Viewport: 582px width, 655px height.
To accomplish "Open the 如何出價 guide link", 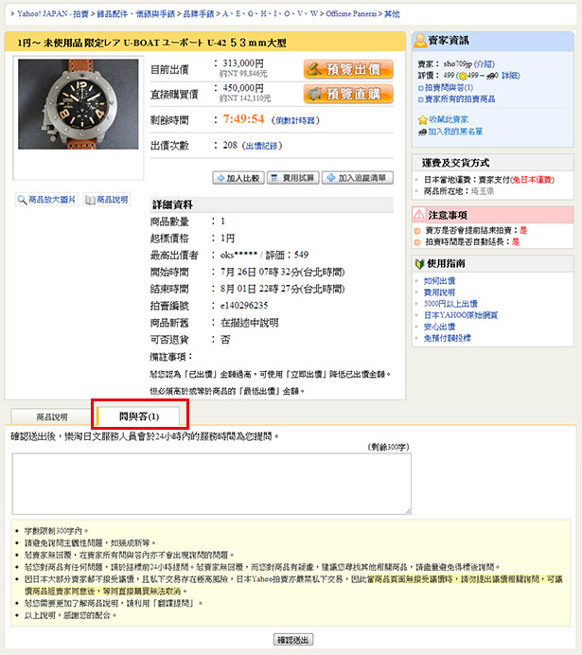I will coord(440,281).
